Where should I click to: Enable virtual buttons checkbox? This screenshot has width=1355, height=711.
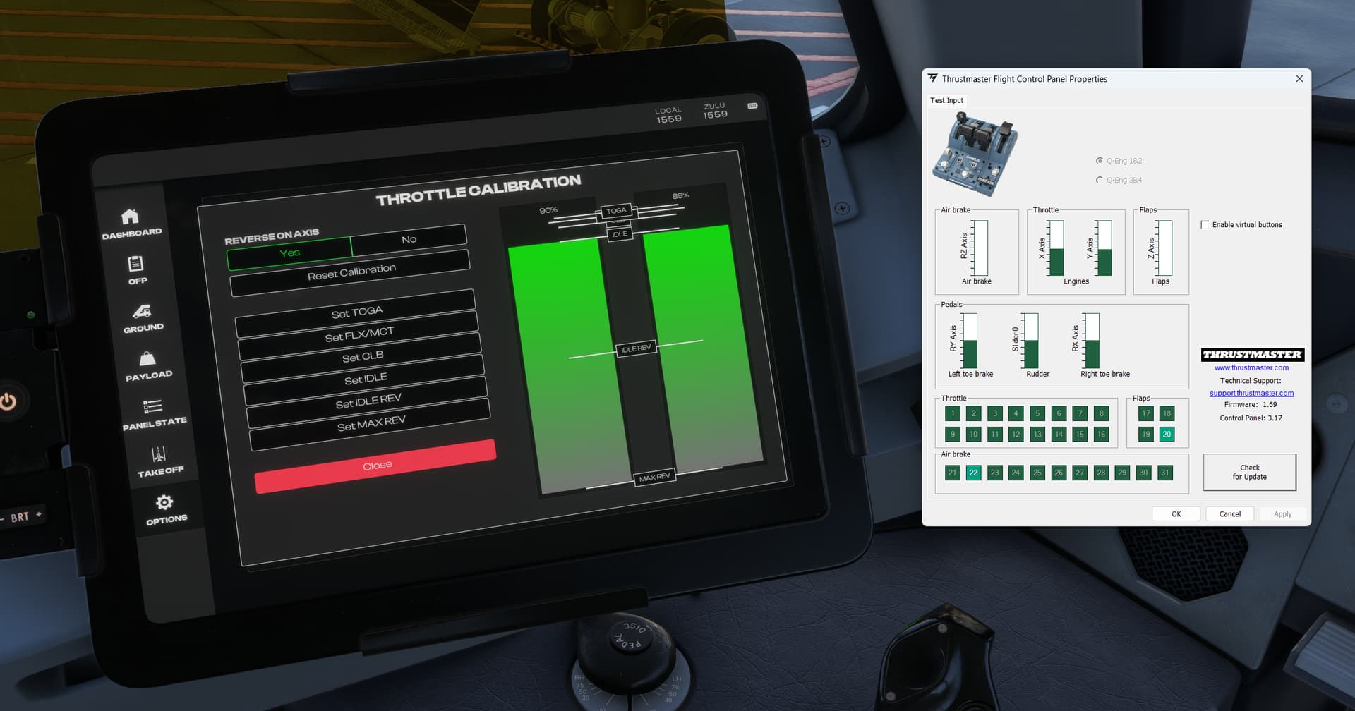(1205, 224)
